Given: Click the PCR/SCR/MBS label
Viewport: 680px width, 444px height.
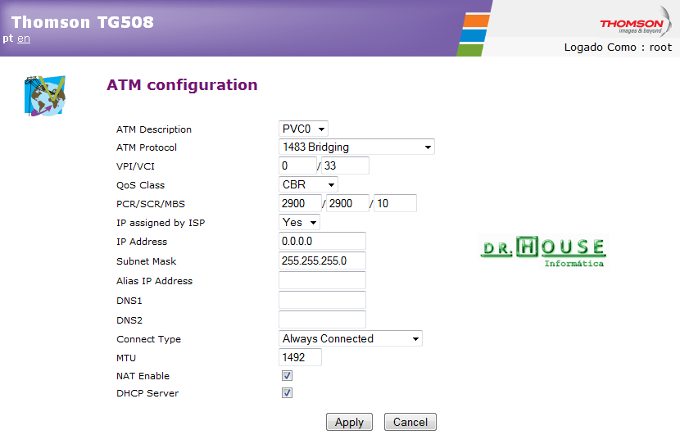Looking at the screenshot, I should [x=151, y=204].
